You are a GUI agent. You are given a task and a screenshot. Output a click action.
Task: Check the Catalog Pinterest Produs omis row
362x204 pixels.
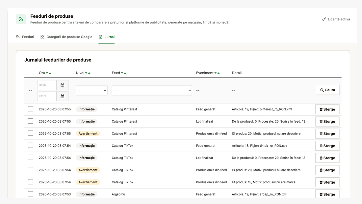point(31,133)
